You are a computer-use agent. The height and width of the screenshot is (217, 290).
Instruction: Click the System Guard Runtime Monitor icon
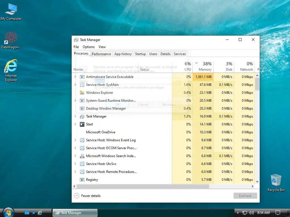tap(82, 101)
